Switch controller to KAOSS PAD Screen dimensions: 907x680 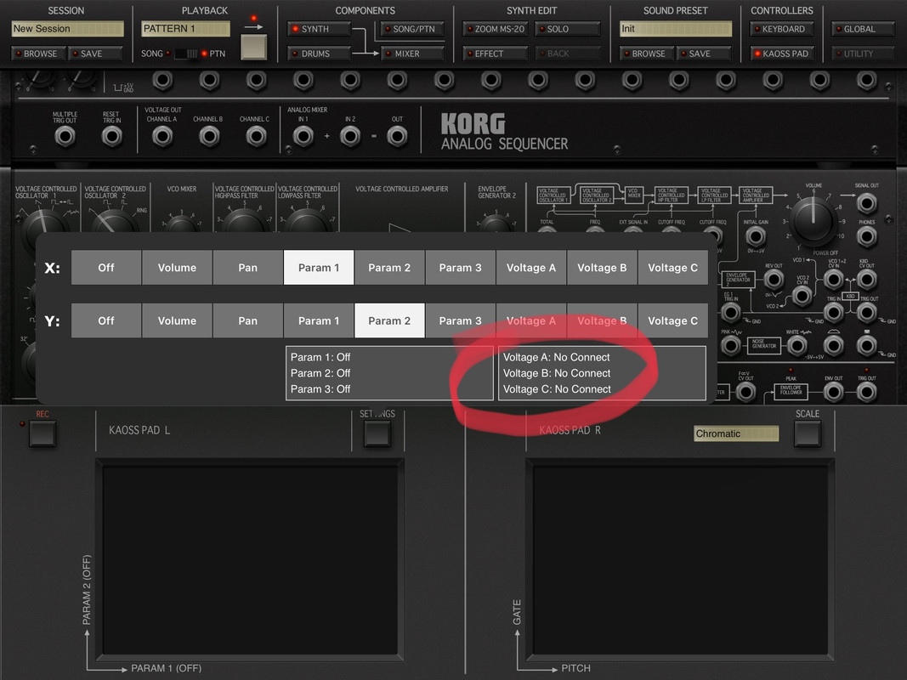[x=782, y=54]
